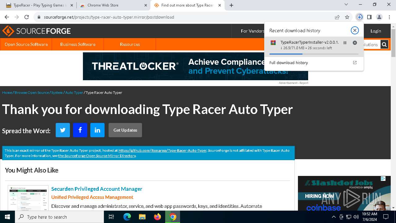Open the notification center icon
This screenshot has height=223, width=396.
coord(386,217)
